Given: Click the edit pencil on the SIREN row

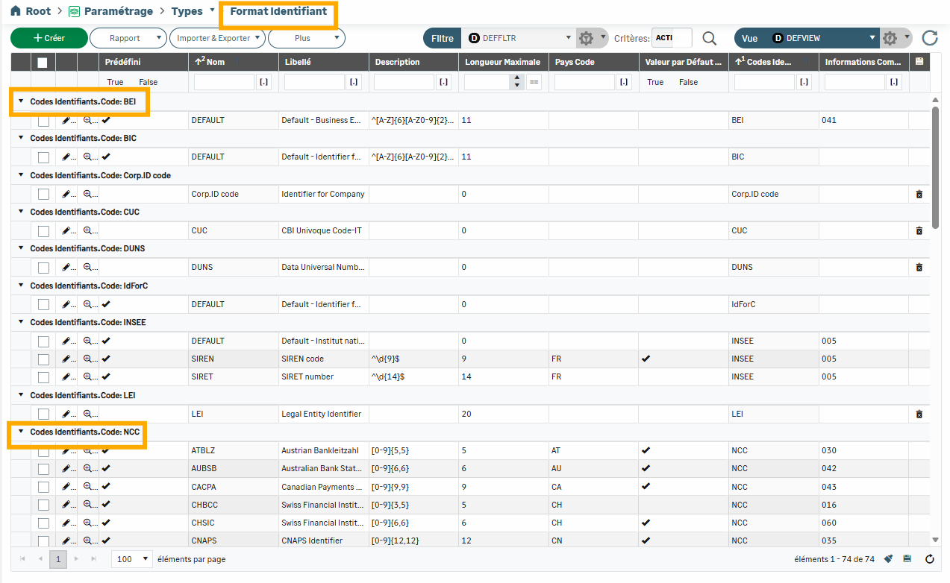Looking at the screenshot, I should click(x=66, y=359).
